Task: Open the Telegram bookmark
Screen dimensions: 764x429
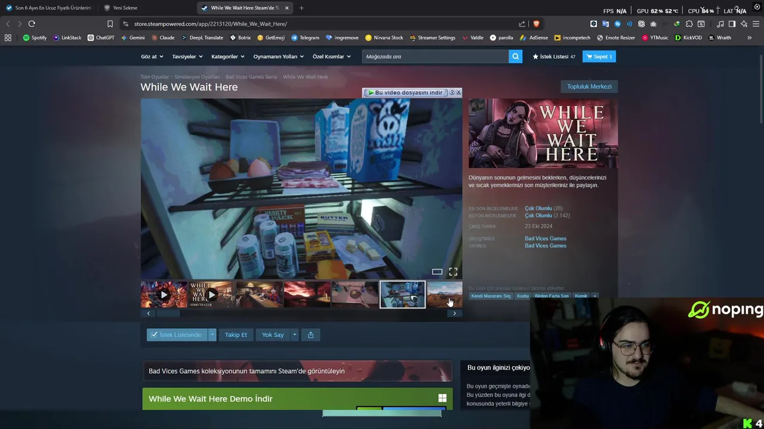Action: click(305, 38)
